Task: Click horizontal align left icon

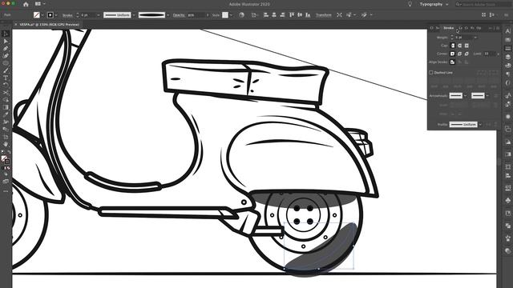Action: coord(265,15)
